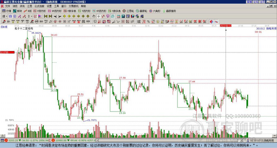The height and width of the screenshot is (148, 277).
Task: Click the status bar table grid icon
Action: click(x=2, y=140)
